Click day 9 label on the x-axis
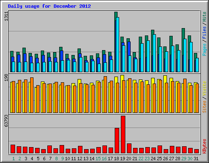 (62, 159)
